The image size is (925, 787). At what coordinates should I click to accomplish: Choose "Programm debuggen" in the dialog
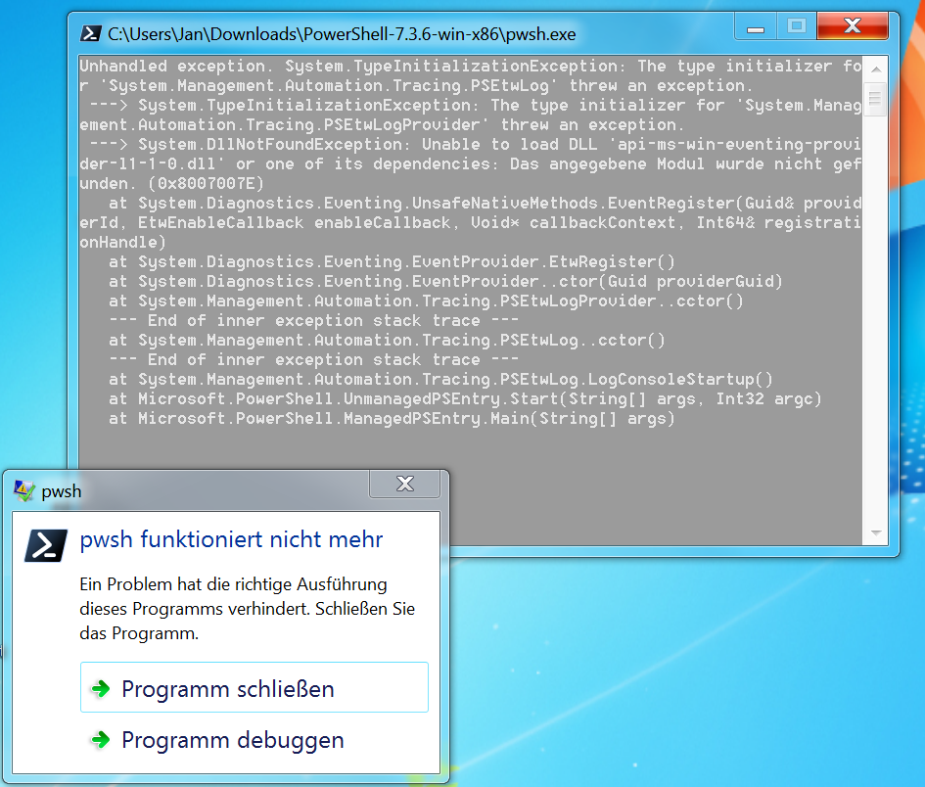click(232, 741)
